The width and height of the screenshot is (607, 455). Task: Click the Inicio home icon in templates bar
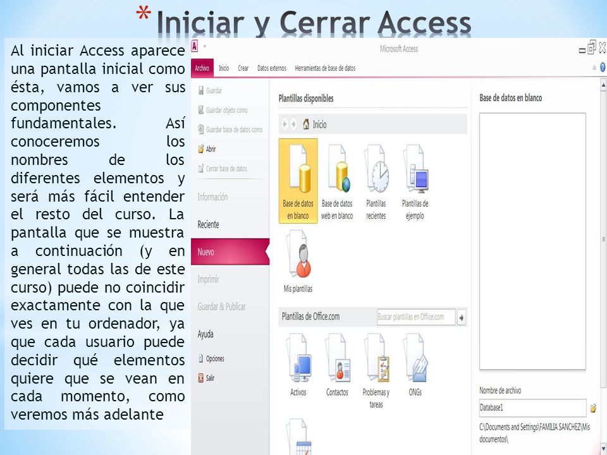(x=306, y=124)
